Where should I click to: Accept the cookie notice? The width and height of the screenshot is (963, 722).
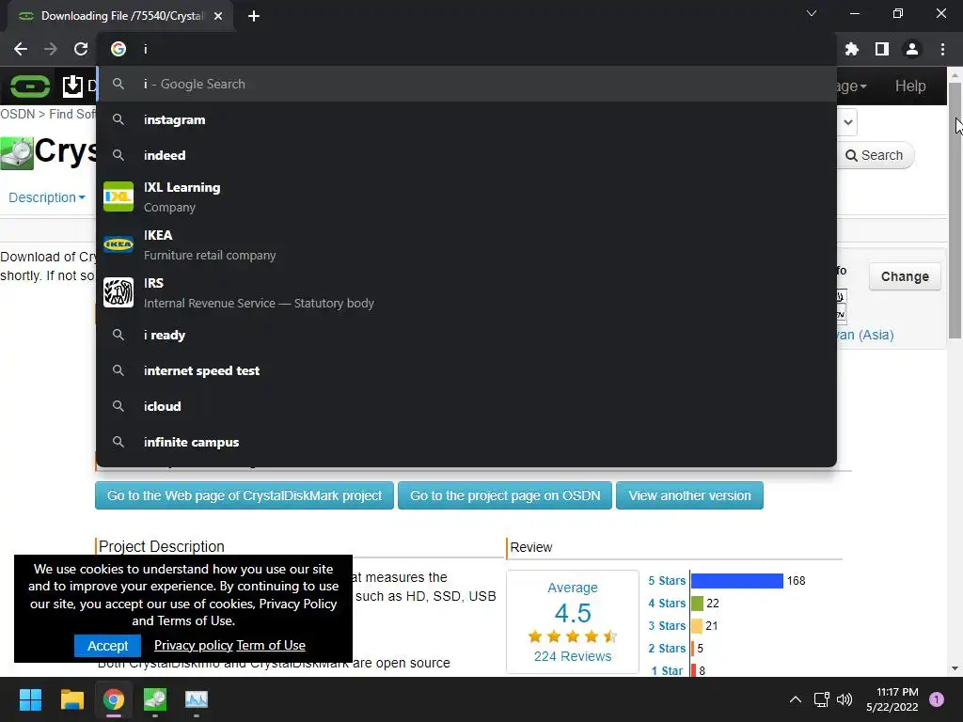107,646
